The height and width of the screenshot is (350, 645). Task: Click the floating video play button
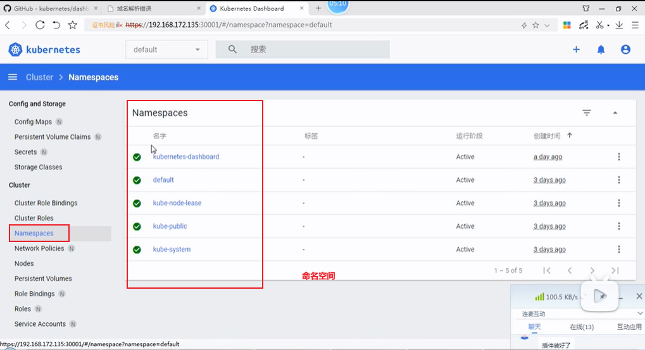[600, 296]
